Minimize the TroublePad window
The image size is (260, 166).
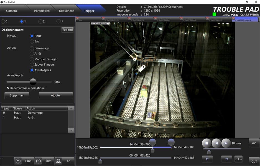(238, 2)
